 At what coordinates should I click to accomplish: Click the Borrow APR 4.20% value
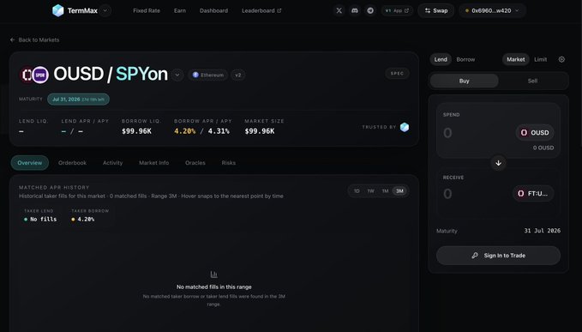point(184,131)
